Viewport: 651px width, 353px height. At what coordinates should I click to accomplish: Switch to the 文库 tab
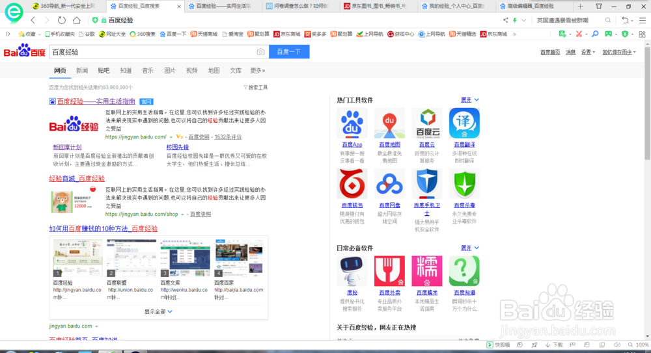tap(236, 70)
